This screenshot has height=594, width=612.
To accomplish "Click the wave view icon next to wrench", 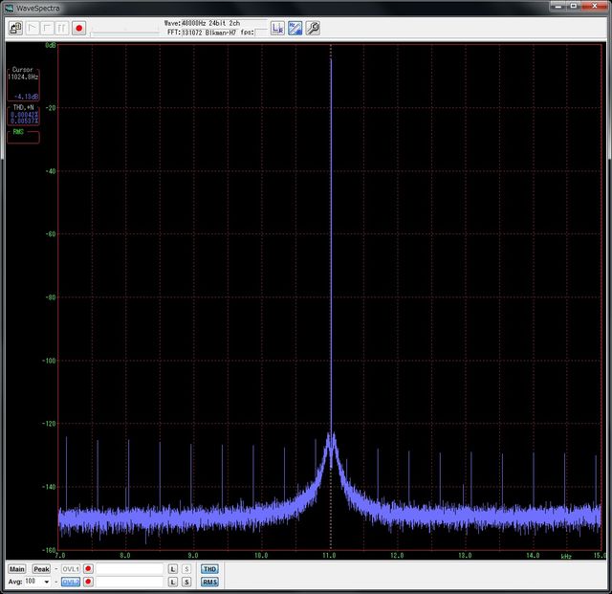I will point(295,28).
